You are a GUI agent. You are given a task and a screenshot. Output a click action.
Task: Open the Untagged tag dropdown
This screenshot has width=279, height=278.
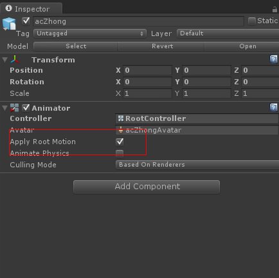(90, 33)
